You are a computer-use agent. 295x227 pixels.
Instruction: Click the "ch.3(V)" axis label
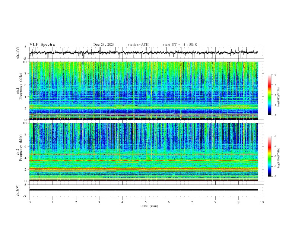click(18, 190)
